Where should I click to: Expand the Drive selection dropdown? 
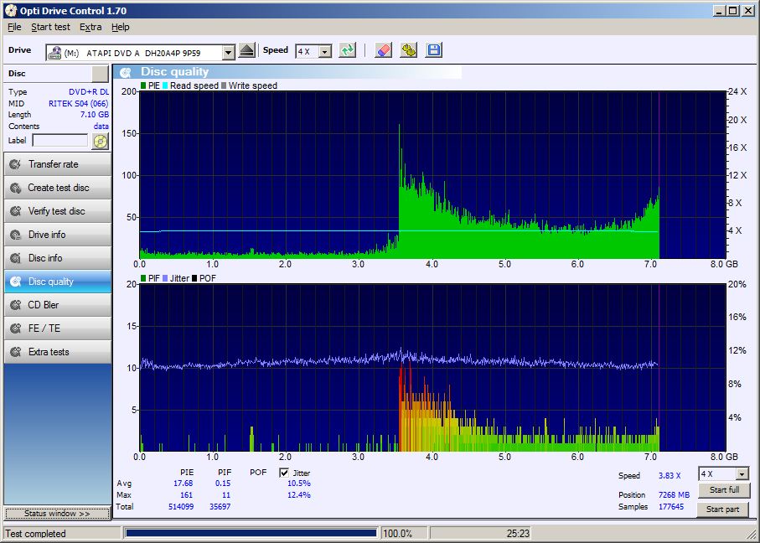228,52
